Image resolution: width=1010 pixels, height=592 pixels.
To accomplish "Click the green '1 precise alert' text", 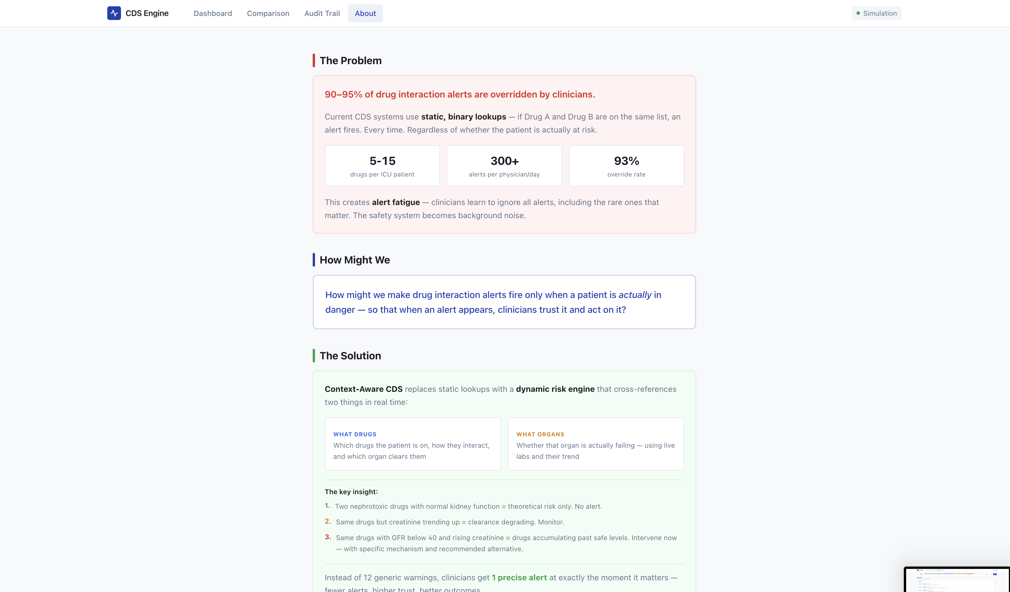I will click(519, 577).
